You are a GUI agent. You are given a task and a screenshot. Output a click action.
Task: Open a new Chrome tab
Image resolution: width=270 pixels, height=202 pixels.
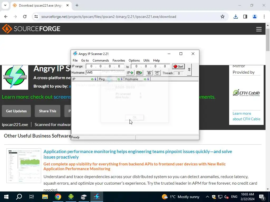tap(77, 5)
